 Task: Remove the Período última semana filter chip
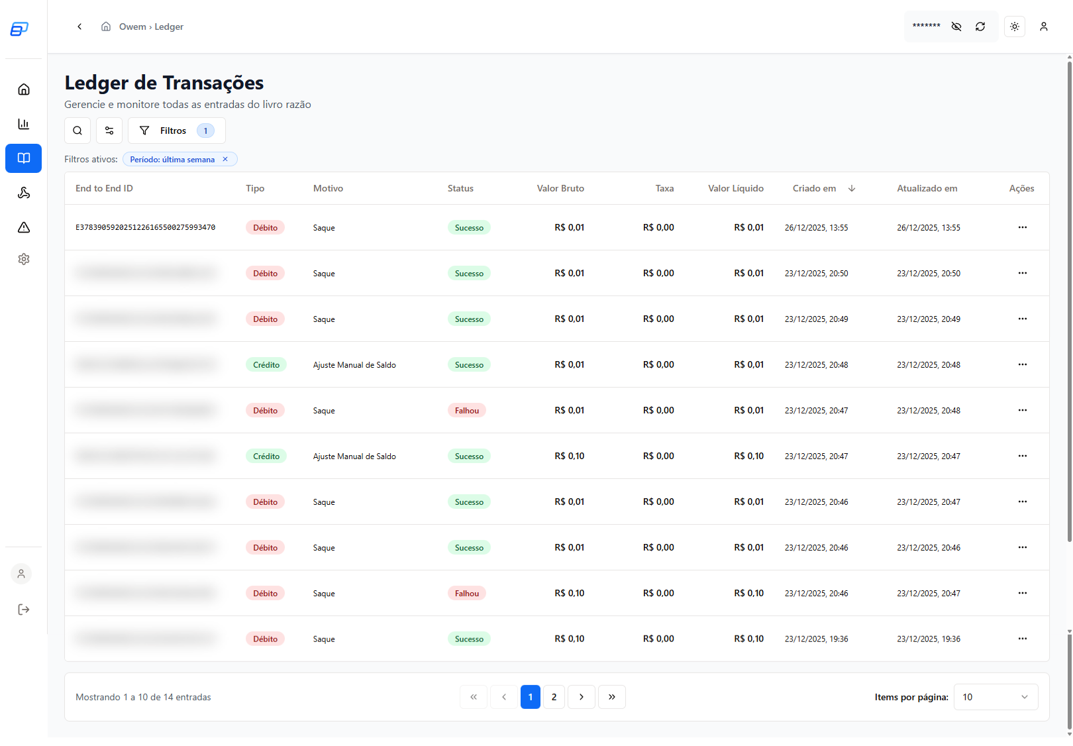point(225,159)
